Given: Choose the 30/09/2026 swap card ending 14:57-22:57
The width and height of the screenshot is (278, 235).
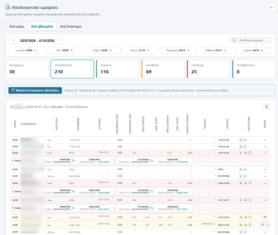Looking at the screenshot, I should (x=79, y=208).
